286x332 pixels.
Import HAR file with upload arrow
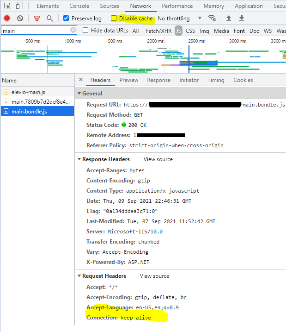tap(229, 18)
